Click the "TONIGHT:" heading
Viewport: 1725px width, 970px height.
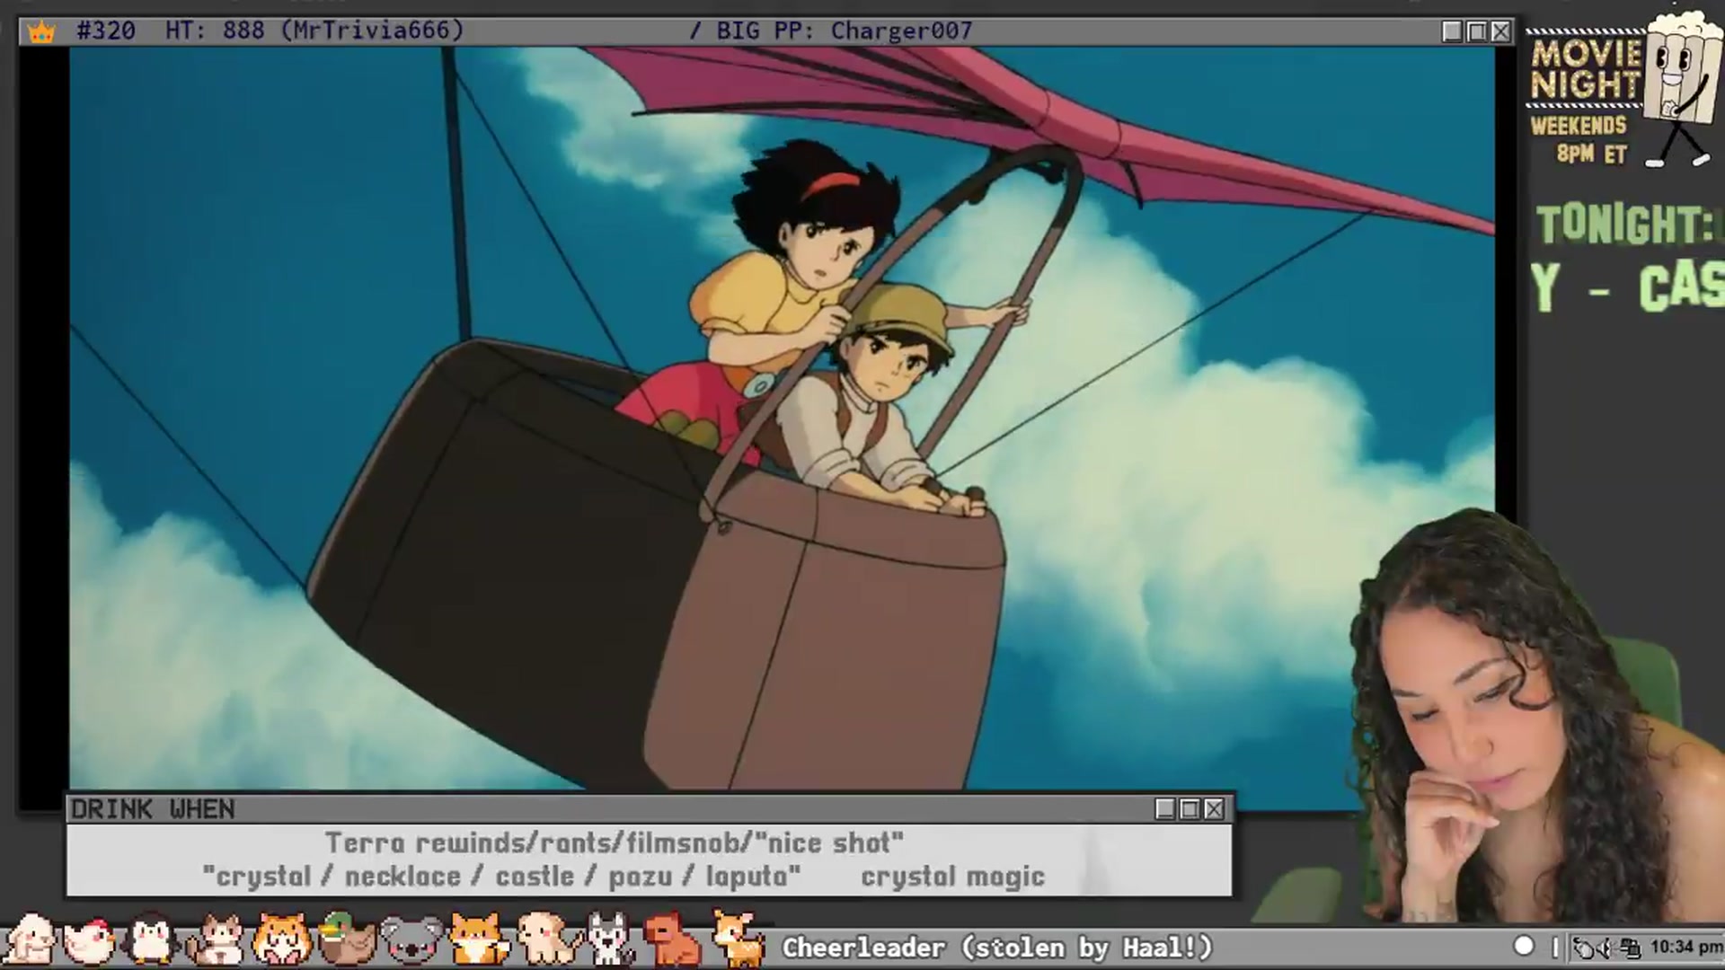pyautogui.click(x=1626, y=225)
